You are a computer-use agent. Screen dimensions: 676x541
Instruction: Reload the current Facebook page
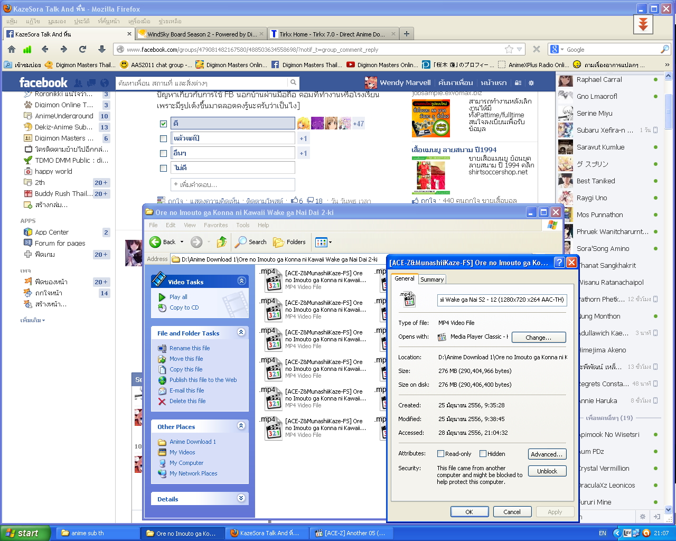tap(82, 49)
